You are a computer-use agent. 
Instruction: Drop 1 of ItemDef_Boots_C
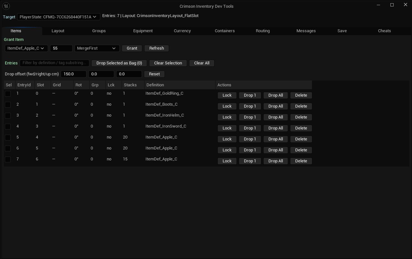coord(250,106)
